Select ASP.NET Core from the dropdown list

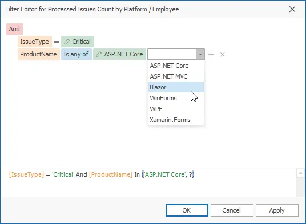coord(176,66)
